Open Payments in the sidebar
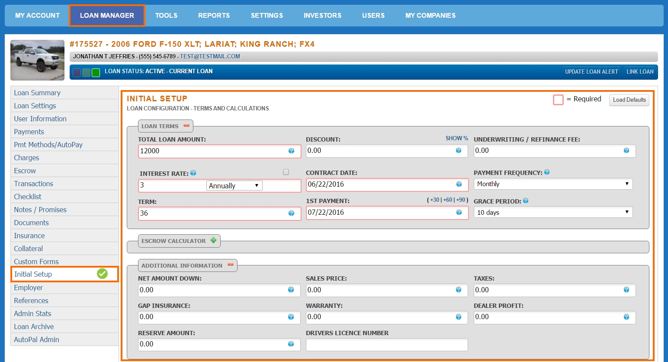The height and width of the screenshot is (362, 668). 64,132
